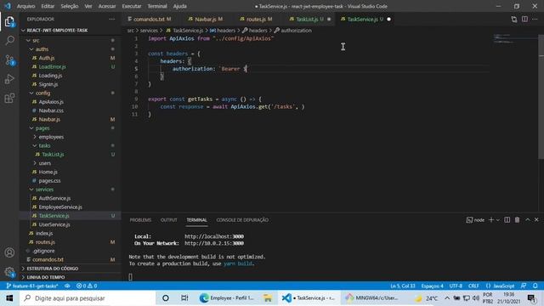The width and height of the screenshot is (544, 306).
Task: Add a new terminal with plus icon
Action: (491, 220)
